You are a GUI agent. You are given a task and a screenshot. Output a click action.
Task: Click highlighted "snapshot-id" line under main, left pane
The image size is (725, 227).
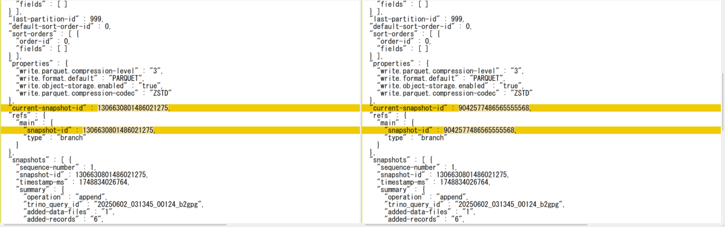180,130
